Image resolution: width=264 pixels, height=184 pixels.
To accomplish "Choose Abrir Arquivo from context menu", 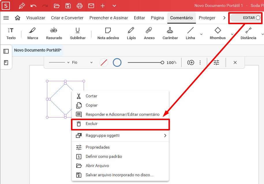I will (x=120, y=166).
